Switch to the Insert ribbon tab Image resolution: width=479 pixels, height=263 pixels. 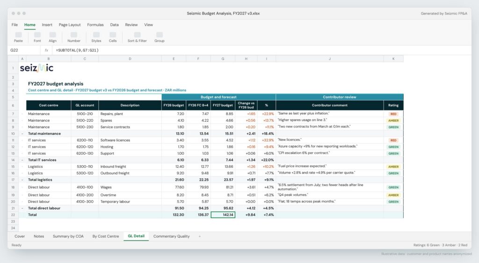click(47, 25)
